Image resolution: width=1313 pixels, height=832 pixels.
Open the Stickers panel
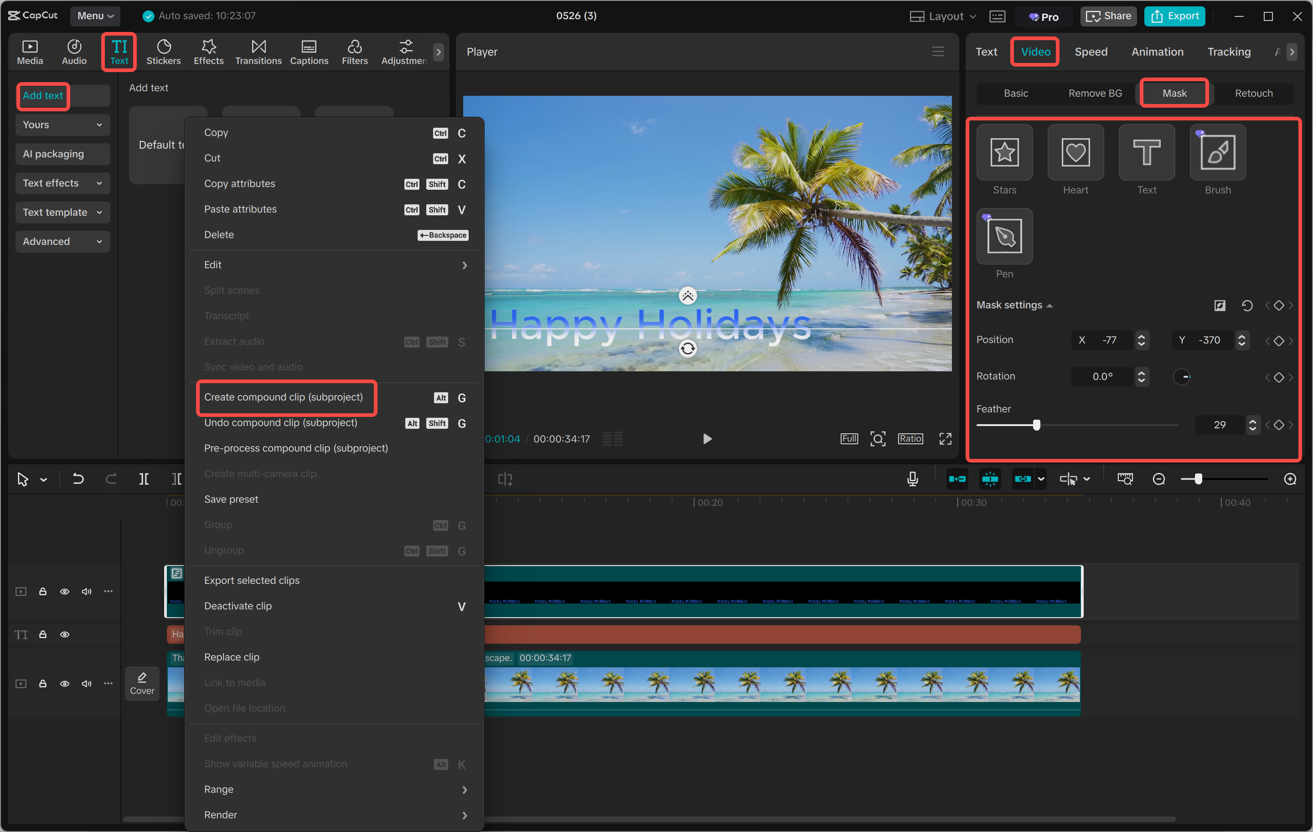pyautogui.click(x=163, y=52)
